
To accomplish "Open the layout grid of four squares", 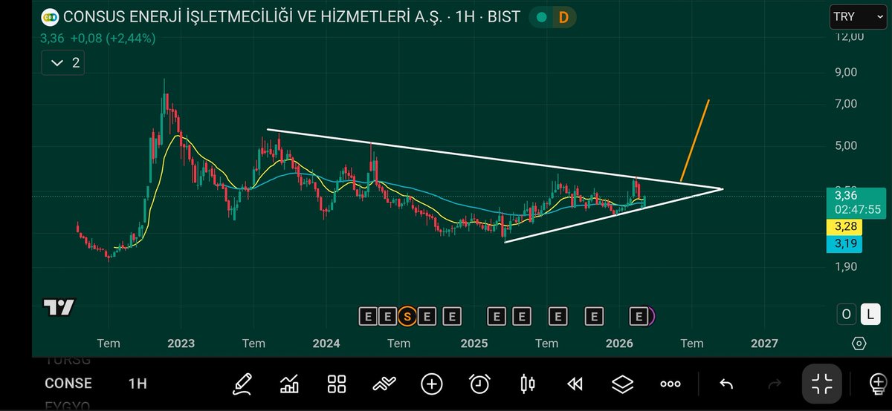I will click(x=337, y=384).
